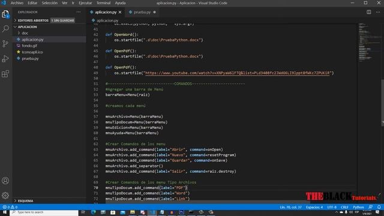Screen dimensions: 384x216
Task: Open the Extensions view
Action: pyautogui.click(x=5, y=73)
